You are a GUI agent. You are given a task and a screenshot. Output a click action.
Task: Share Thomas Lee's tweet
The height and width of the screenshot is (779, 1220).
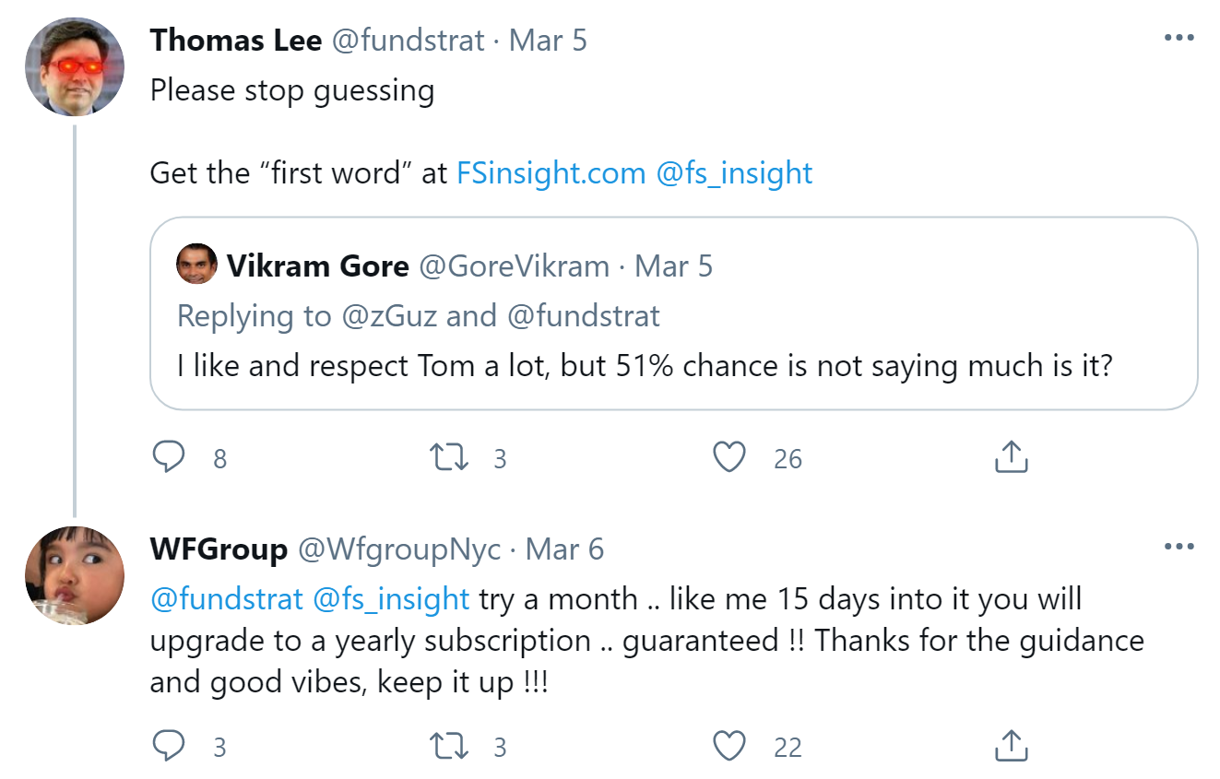coord(1011,456)
